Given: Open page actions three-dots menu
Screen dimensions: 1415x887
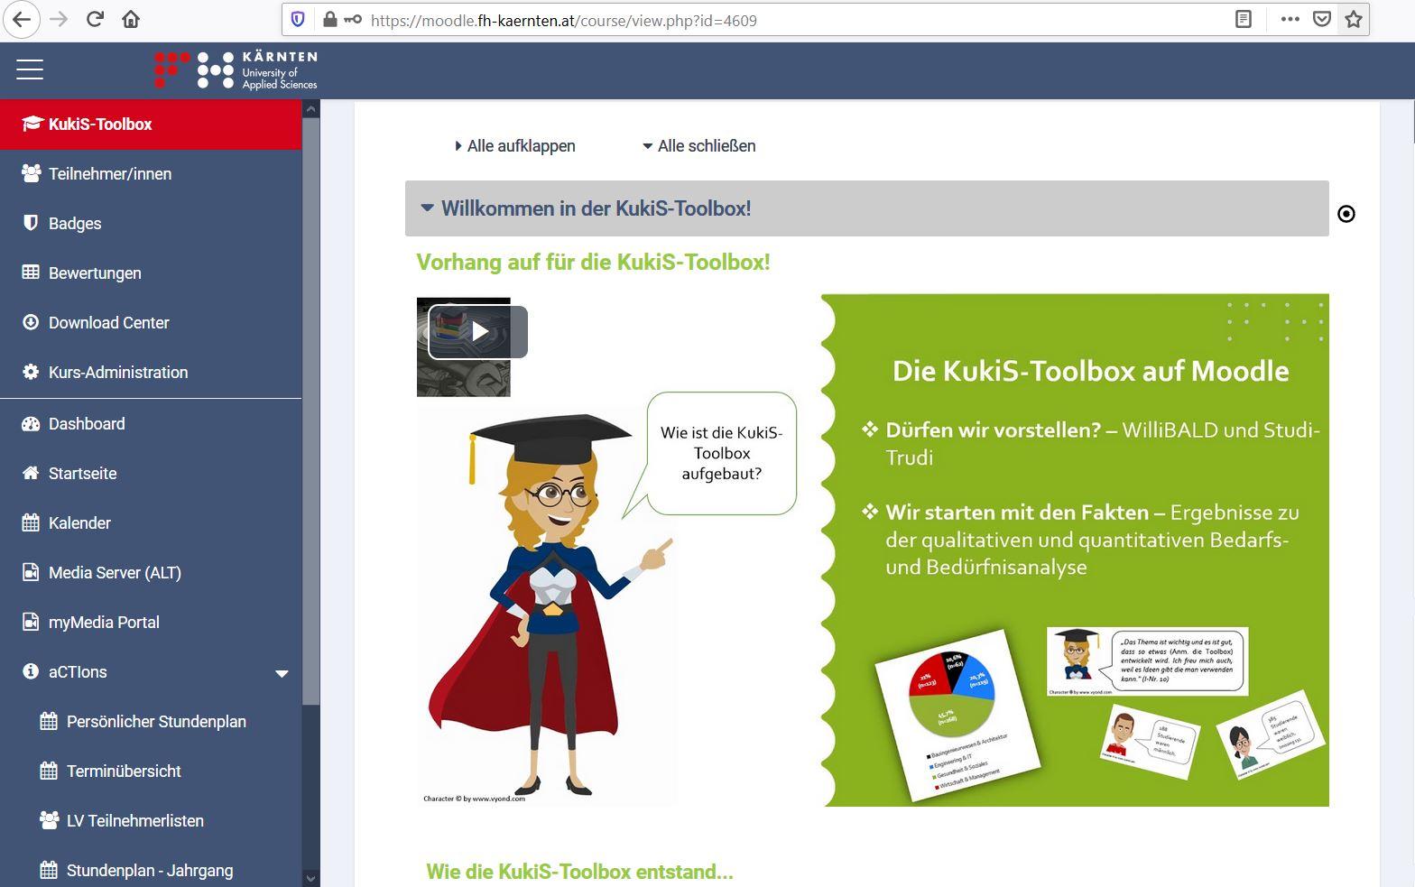Looking at the screenshot, I should [1290, 19].
